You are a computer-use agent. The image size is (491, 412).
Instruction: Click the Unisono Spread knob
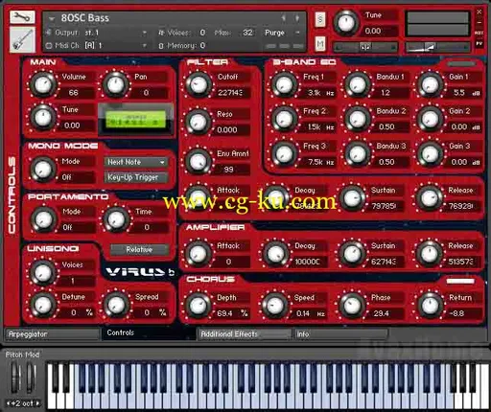(x=116, y=305)
